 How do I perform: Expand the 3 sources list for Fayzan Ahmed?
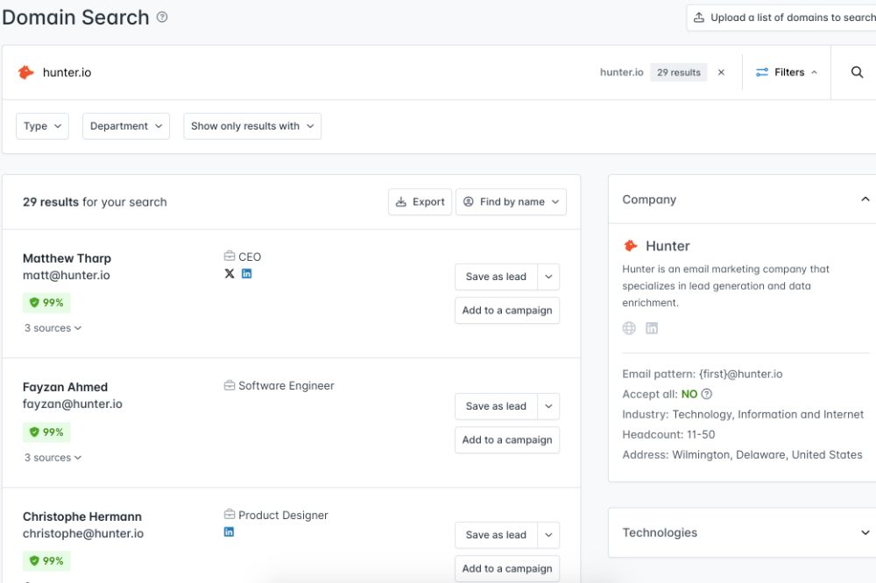(53, 457)
